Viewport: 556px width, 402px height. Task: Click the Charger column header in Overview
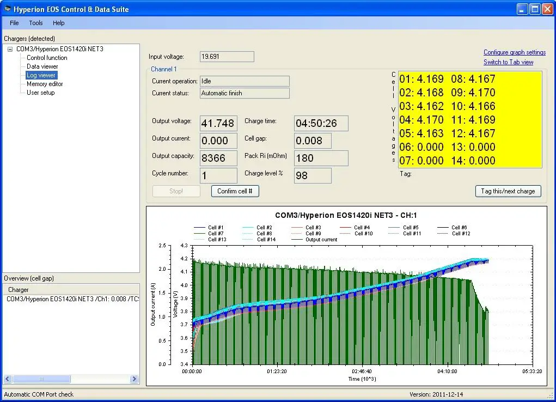click(x=71, y=290)
